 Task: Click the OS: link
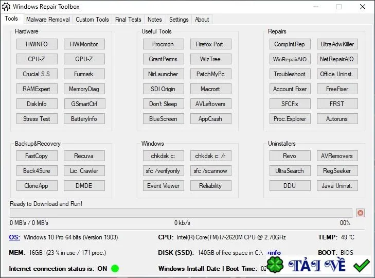(x=14, y=237)
